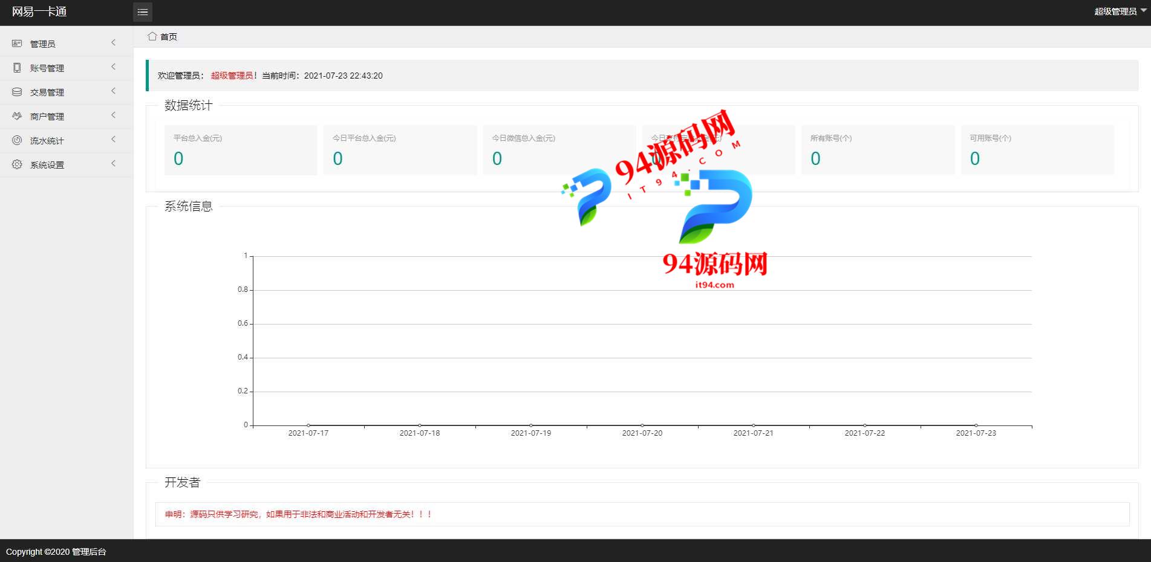The image size is (1151, 562).
Task: Click the 可用账号(个) stat card
Action: pos(1037,150)
